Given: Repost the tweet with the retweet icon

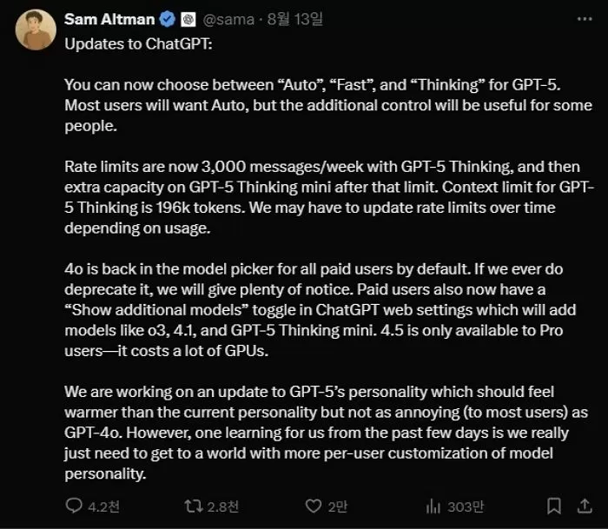Looking at the screenshot, I should click(193, 506).
